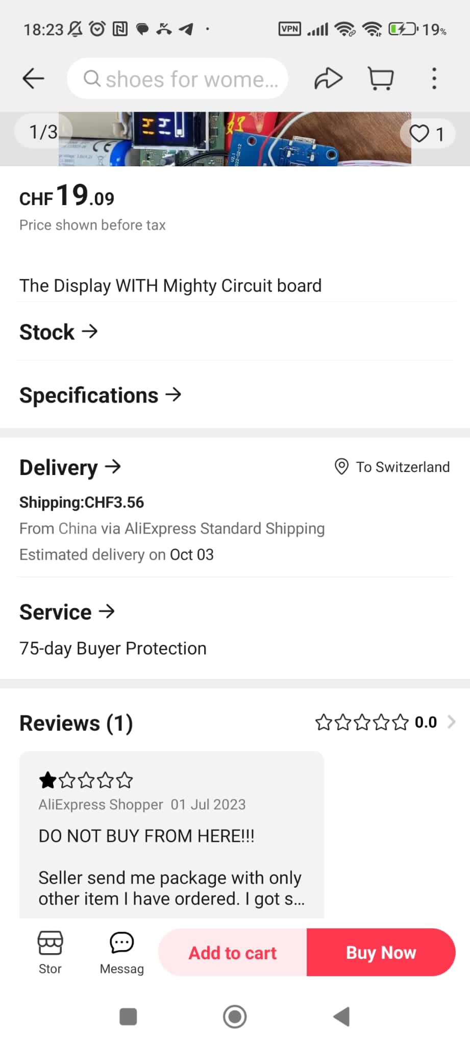Open the shopping cart icon
The width and height of the screenshot is (470, 1045).
[381, 79]
